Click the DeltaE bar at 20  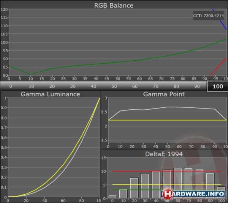coord(134,188)
